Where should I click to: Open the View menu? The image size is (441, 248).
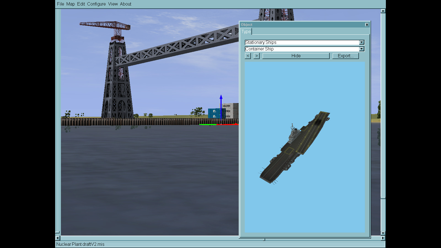(x=113, y=4)
